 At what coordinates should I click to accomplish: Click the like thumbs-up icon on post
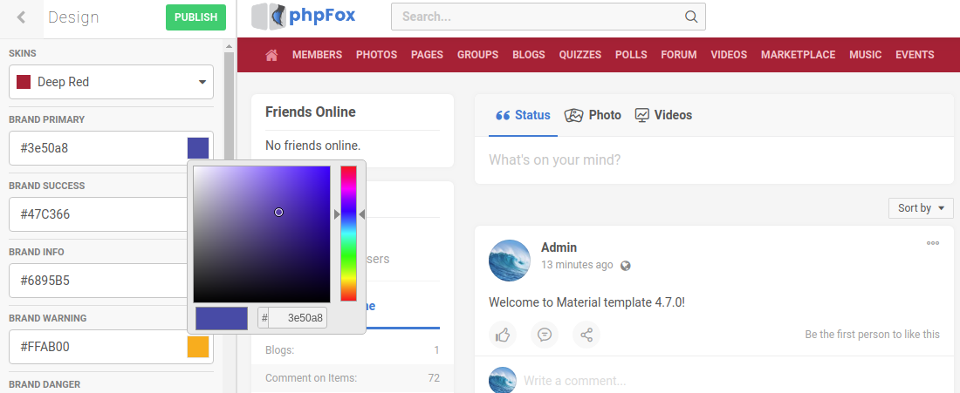coord(503,335)
